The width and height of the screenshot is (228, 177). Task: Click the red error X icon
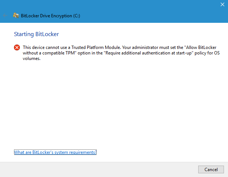[17, 47]
